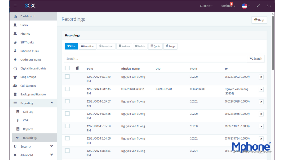
Task: Delete the 6:12:45 PM recording with X
Action: (261, 89)
